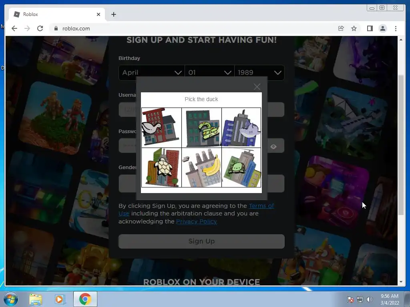This screenshot has height=307, width=410.
Task: Launch Windows Media Player from taskbar
Action: 60,299
